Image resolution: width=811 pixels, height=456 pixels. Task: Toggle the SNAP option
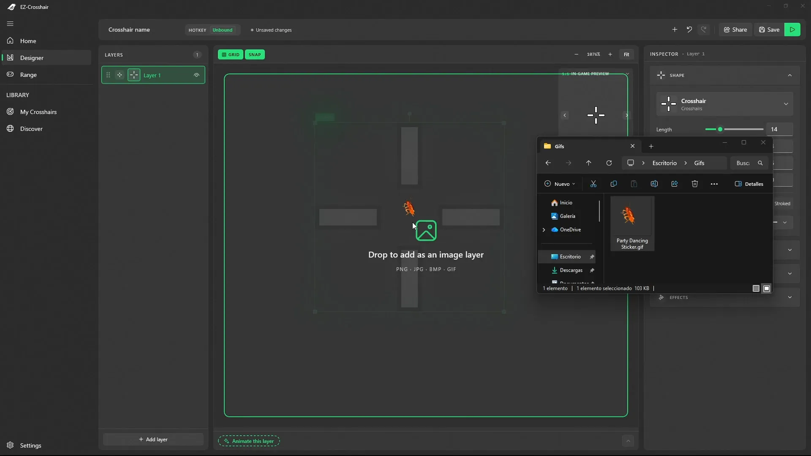pos(255,54)
